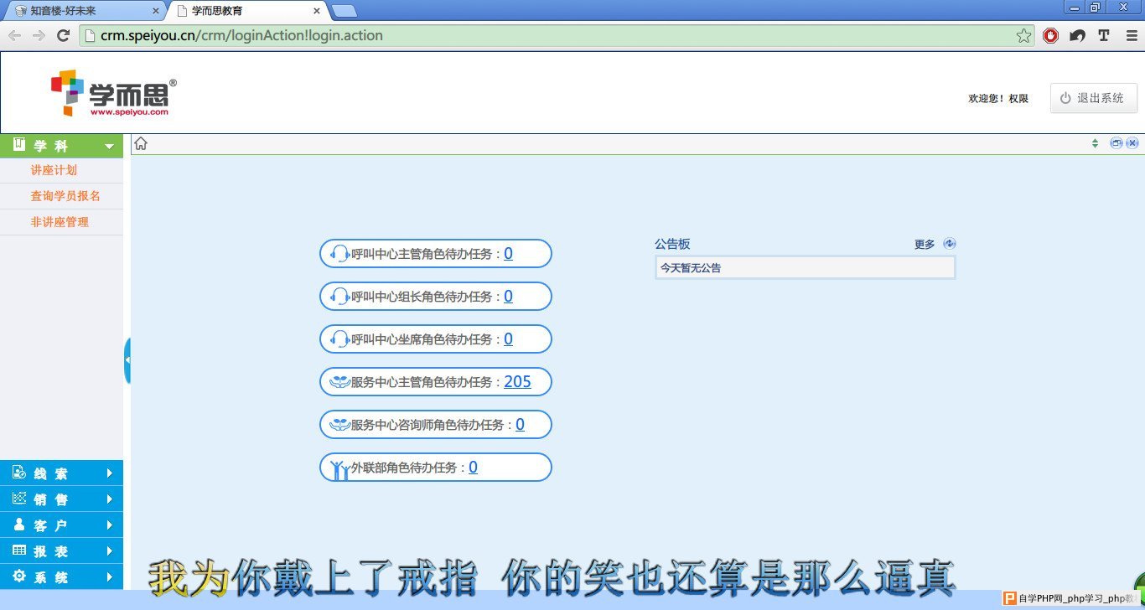Expand the 线索 section arrow
Screen dimensions: 1145x610
pyautogui.click(x=110, y=473)
